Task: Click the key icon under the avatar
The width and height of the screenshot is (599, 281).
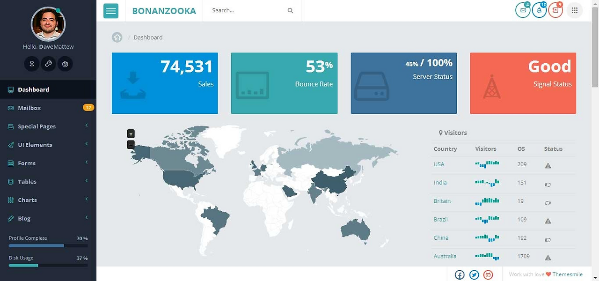Action: (48, 64)
